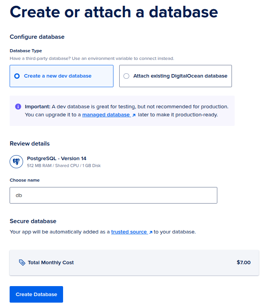Click the Create a new dev database card label
Image resolution: width=270 pixels, height=308 pixels.
click(x=58, y=76)
